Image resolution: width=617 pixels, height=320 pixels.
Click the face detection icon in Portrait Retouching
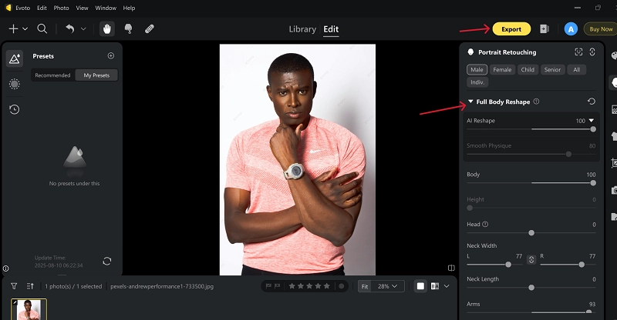pos(578,52)
